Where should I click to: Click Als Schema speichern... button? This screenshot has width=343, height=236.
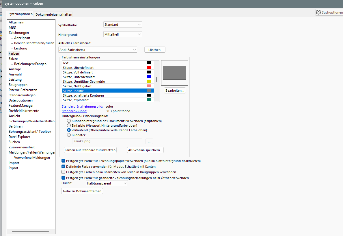145,150
